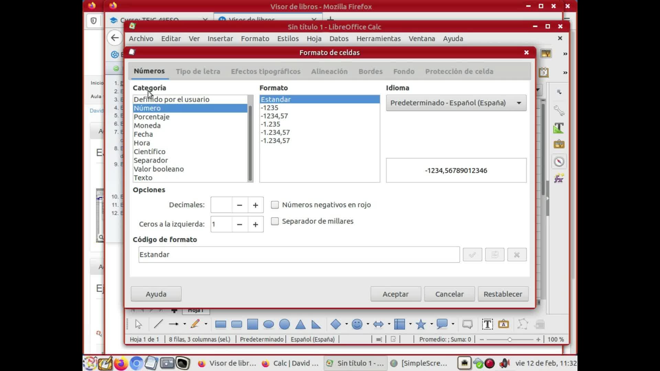Select the freeform curve pencil tool

(x=195, y=324)
